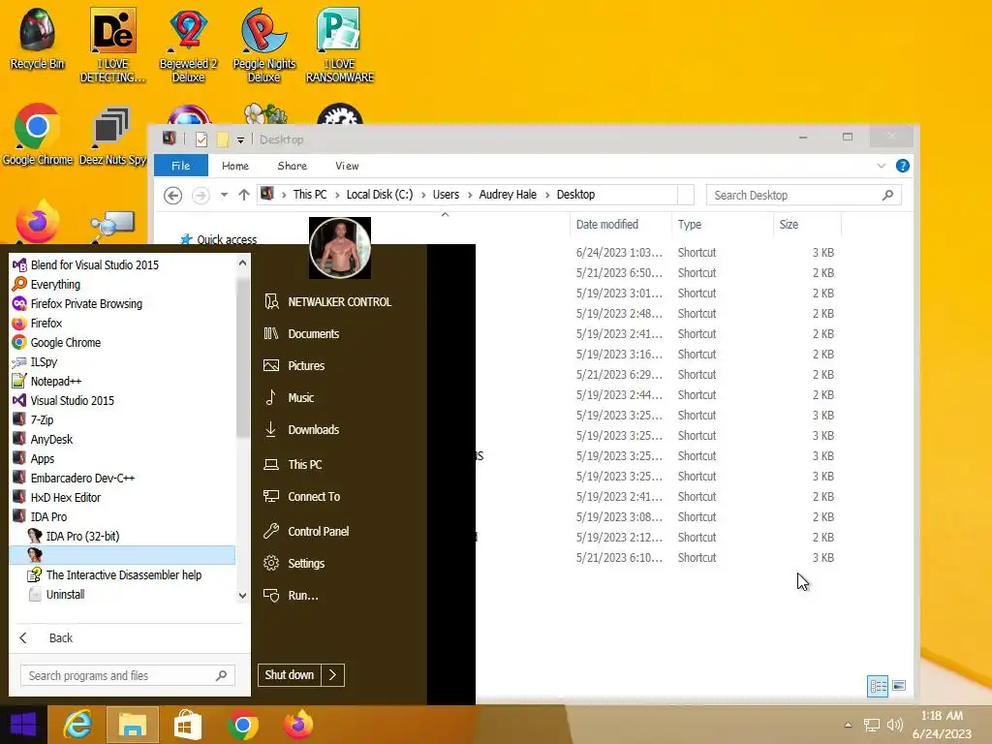The width and height of the screenshot is (992, 744).
Task: Click the Windows Start button
Action: tap(23, 725)
